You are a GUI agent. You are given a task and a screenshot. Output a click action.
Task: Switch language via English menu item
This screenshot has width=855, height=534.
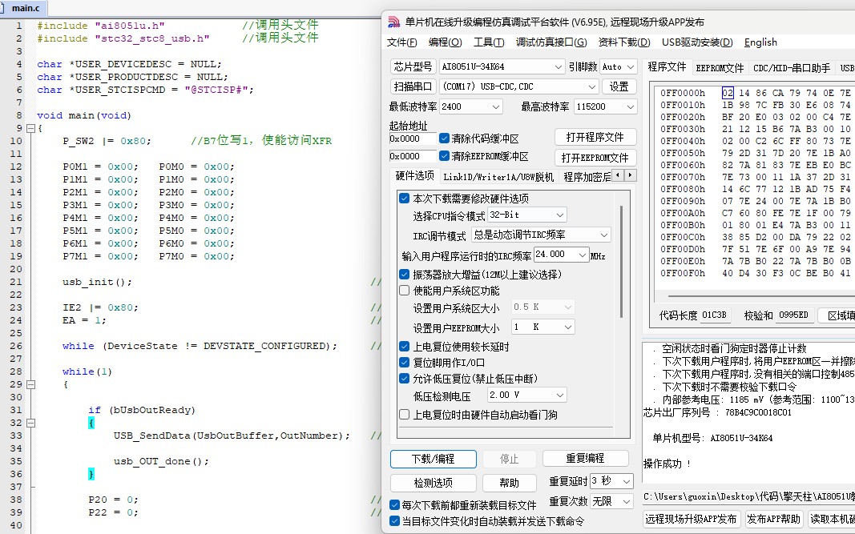click(x=760, y=42)
